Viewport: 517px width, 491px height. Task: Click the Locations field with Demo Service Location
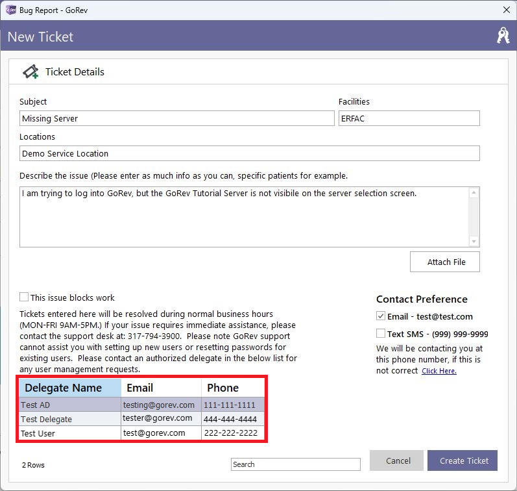250,153
